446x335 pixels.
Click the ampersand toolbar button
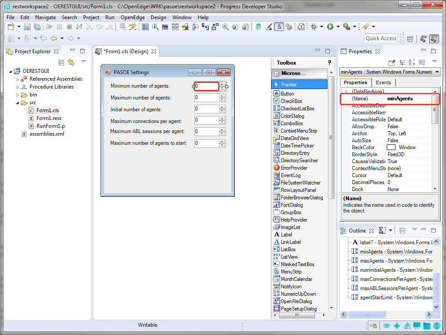click(279, 27)
